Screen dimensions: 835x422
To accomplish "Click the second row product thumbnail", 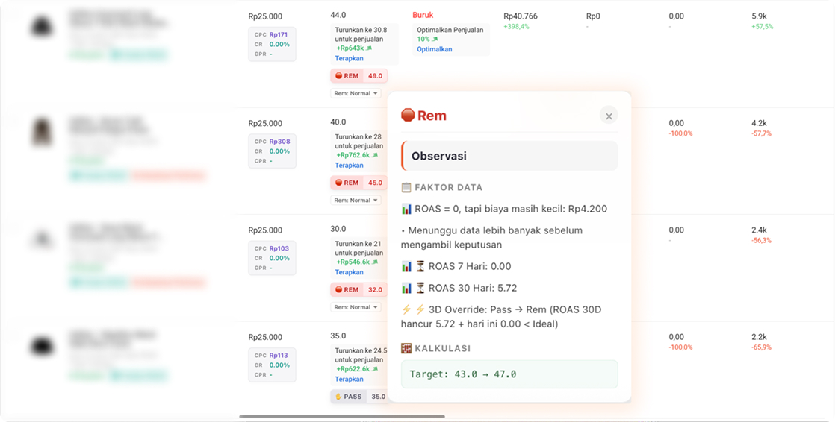I will pos(42,132).
